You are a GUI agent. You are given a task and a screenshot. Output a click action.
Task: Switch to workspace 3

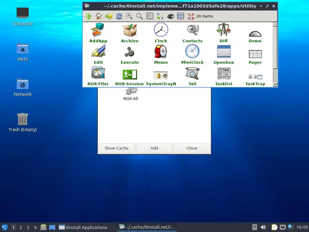28,227
